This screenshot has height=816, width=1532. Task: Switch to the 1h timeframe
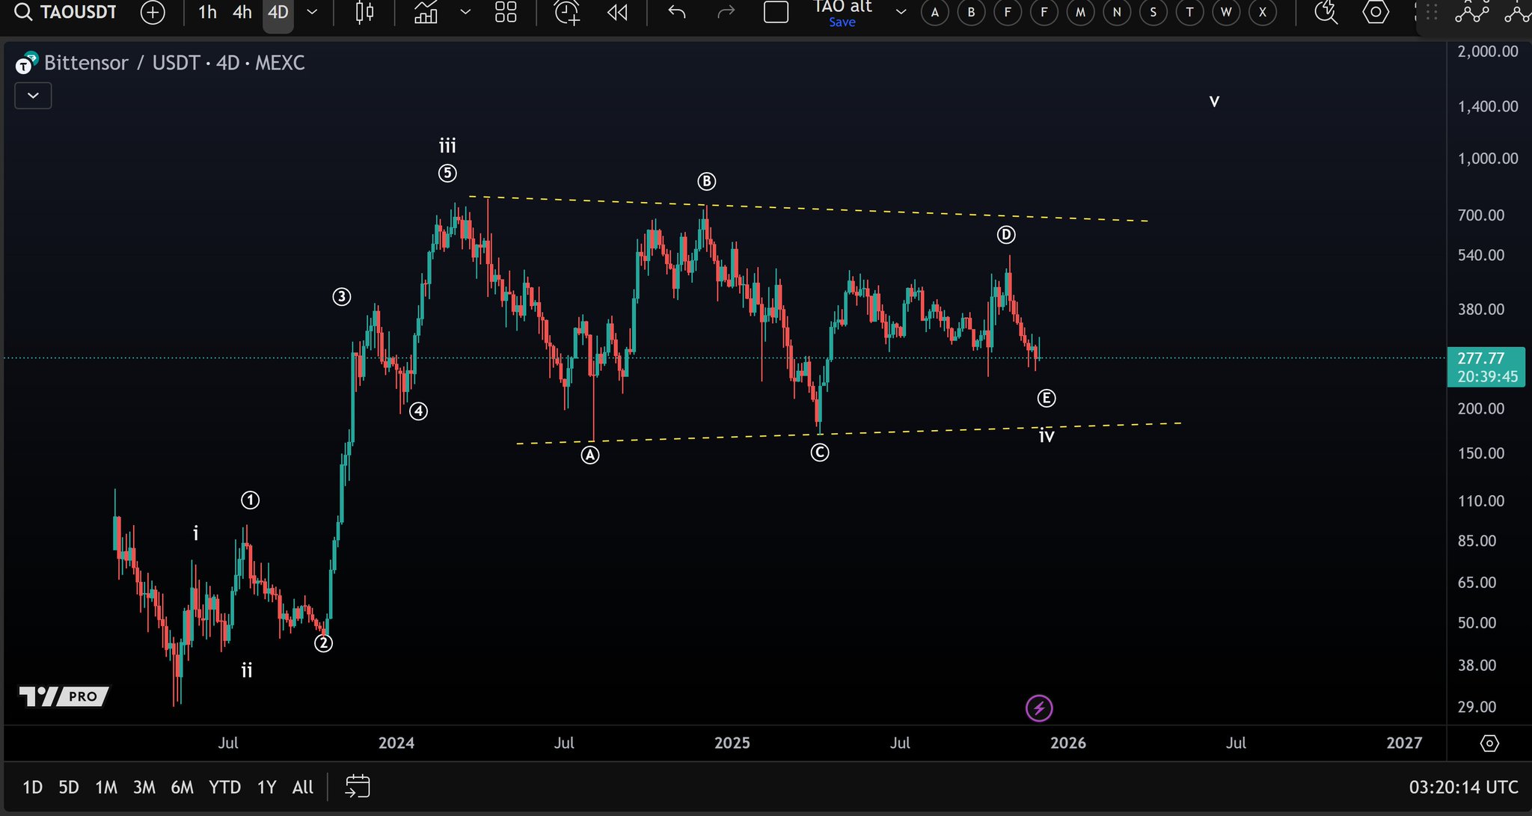tap(207, 12)
